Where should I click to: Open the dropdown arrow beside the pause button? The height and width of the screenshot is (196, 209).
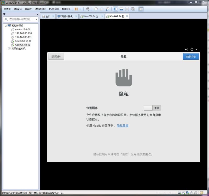(x=80, y=9)
